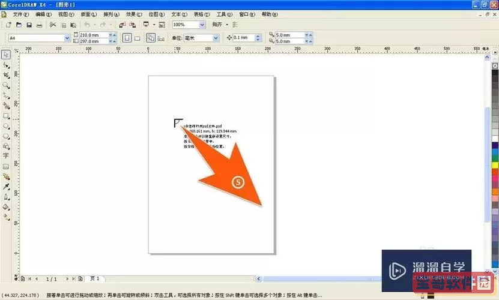Screen dimensions: 499x300
Task: Click the Redo arrow icon
Action: [103, 25]
